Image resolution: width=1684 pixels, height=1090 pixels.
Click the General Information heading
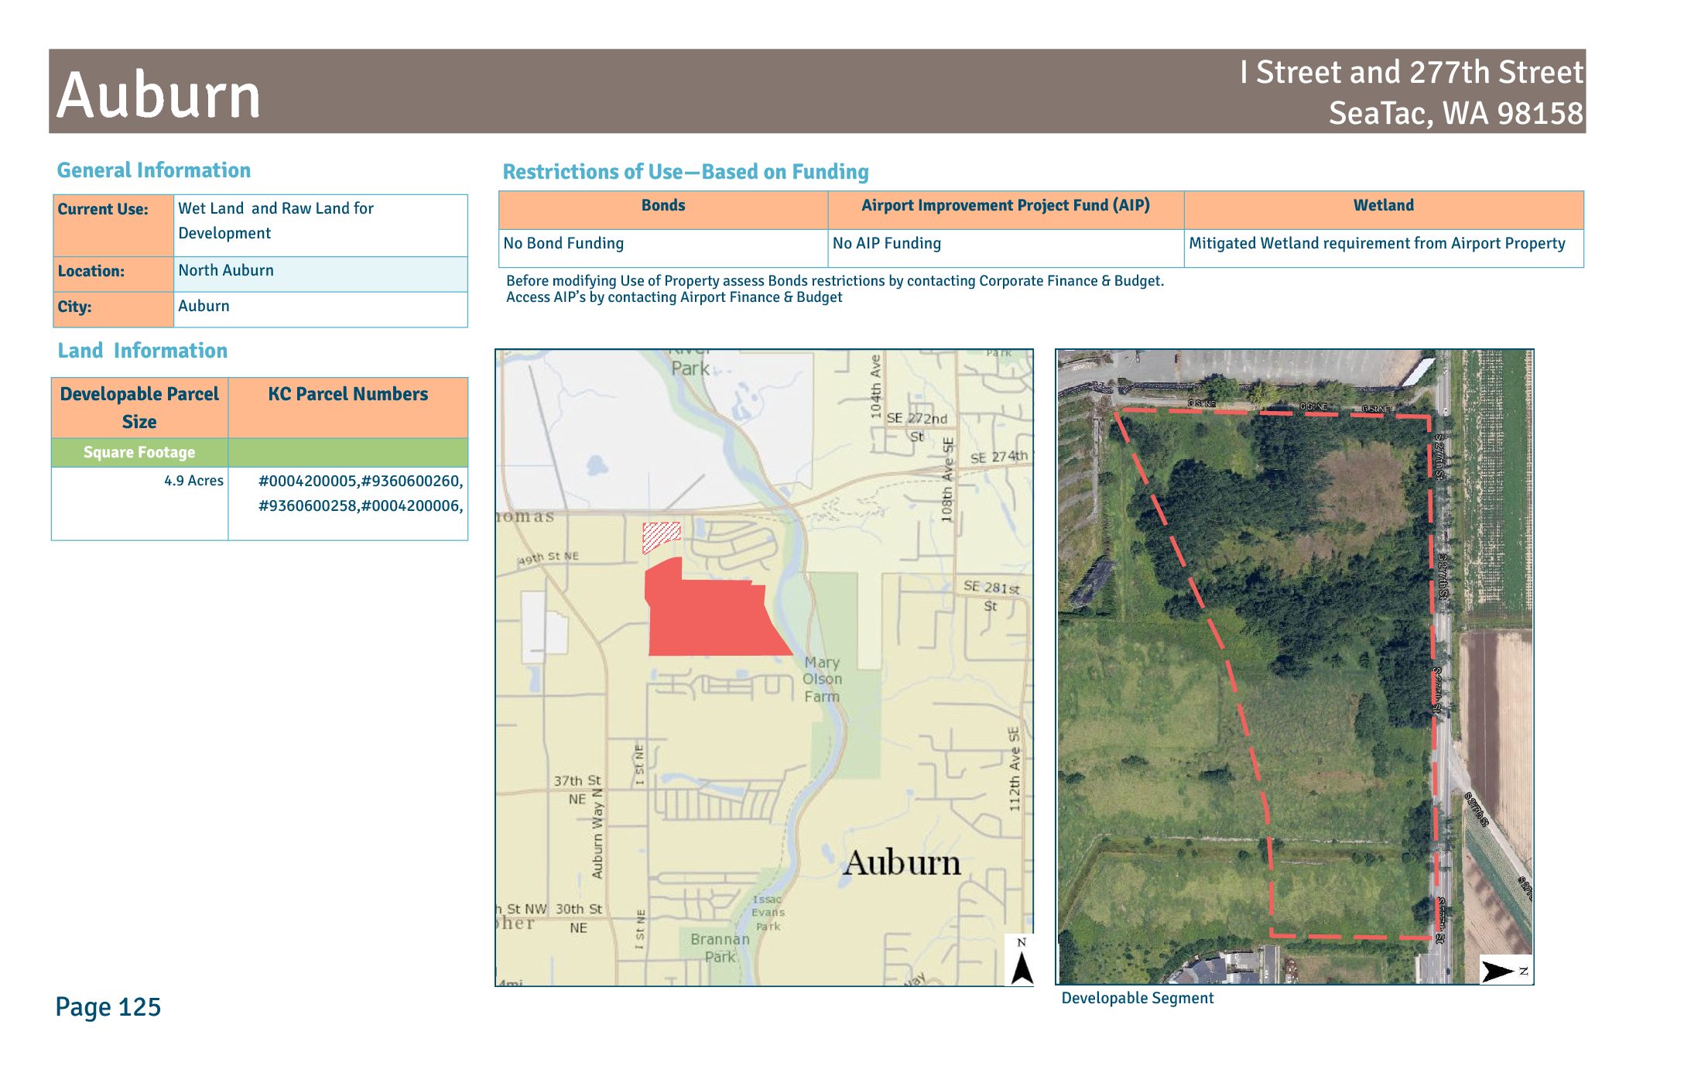tap(153, 170)
